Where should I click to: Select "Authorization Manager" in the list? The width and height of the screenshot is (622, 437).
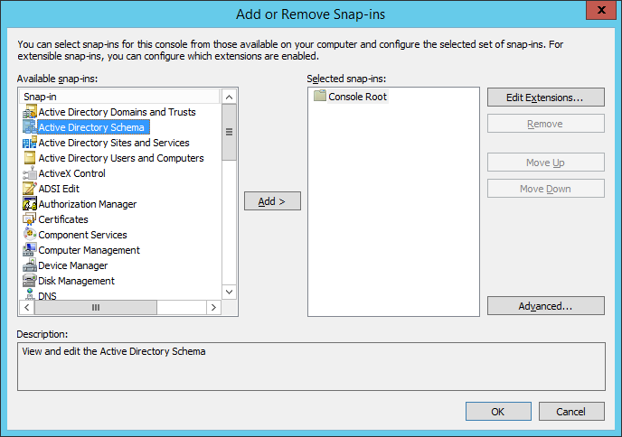(x=88, y=204)
